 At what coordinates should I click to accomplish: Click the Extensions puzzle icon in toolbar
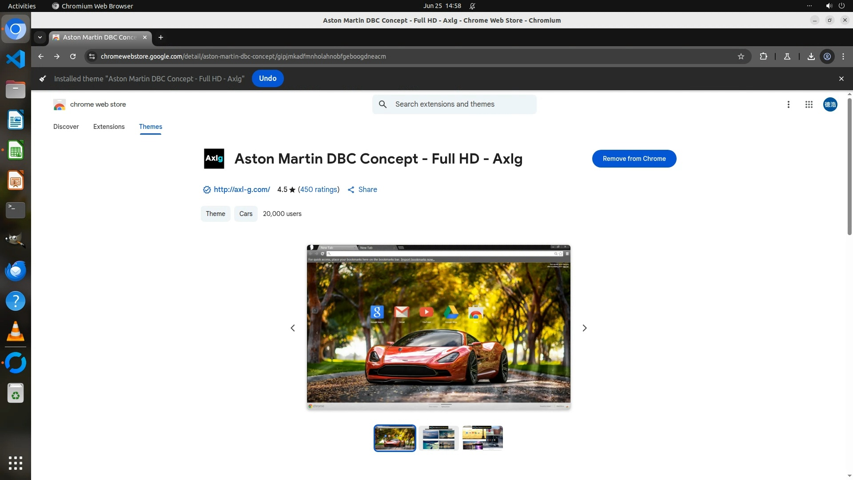(x=763, y=56)
